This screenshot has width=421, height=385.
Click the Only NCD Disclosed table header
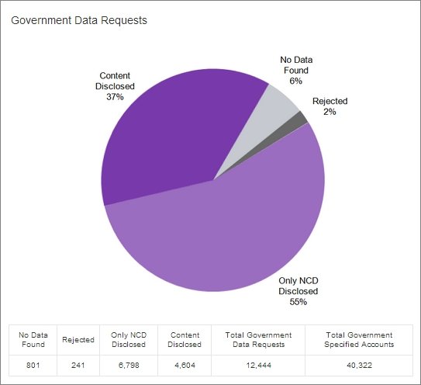pos(129,340)
